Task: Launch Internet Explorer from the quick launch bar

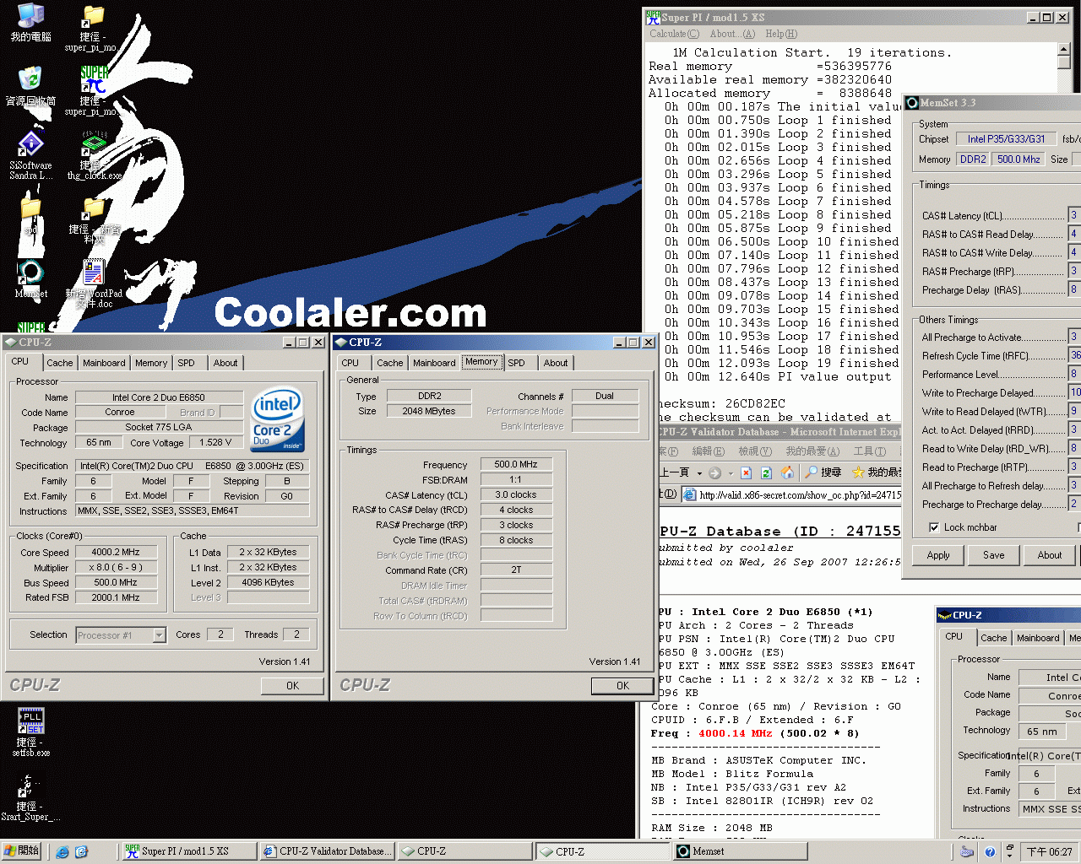Action: coord(62,852)
